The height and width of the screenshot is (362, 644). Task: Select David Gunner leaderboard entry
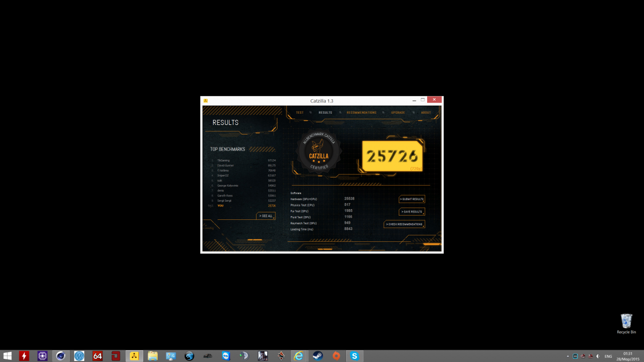(243, 165)
